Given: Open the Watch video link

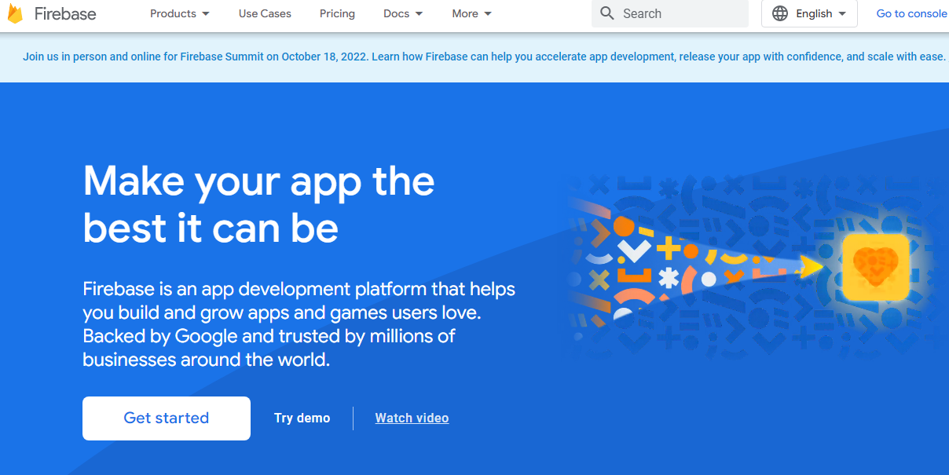Looking at the screenshot, I should click(x=412, y=418).
